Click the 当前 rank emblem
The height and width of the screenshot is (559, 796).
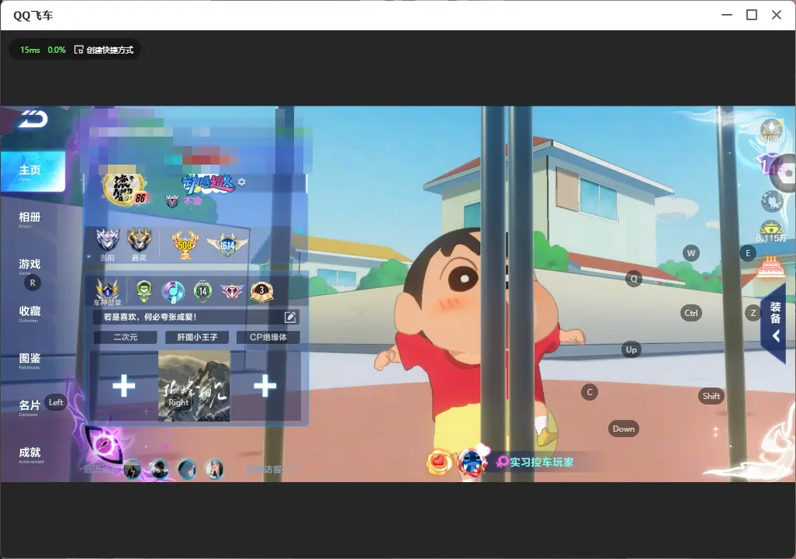pyautogui.click(x=108, y=241)
